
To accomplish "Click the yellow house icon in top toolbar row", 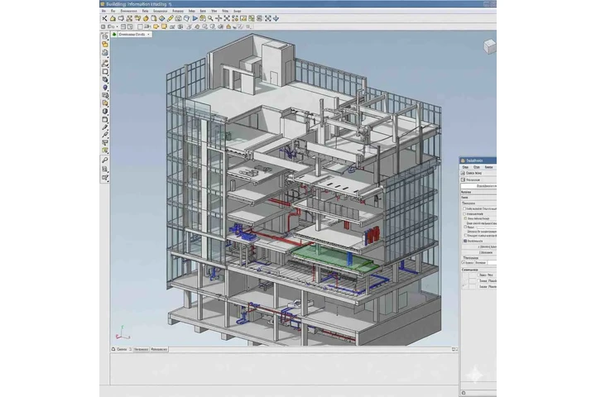I will point(113,18).
